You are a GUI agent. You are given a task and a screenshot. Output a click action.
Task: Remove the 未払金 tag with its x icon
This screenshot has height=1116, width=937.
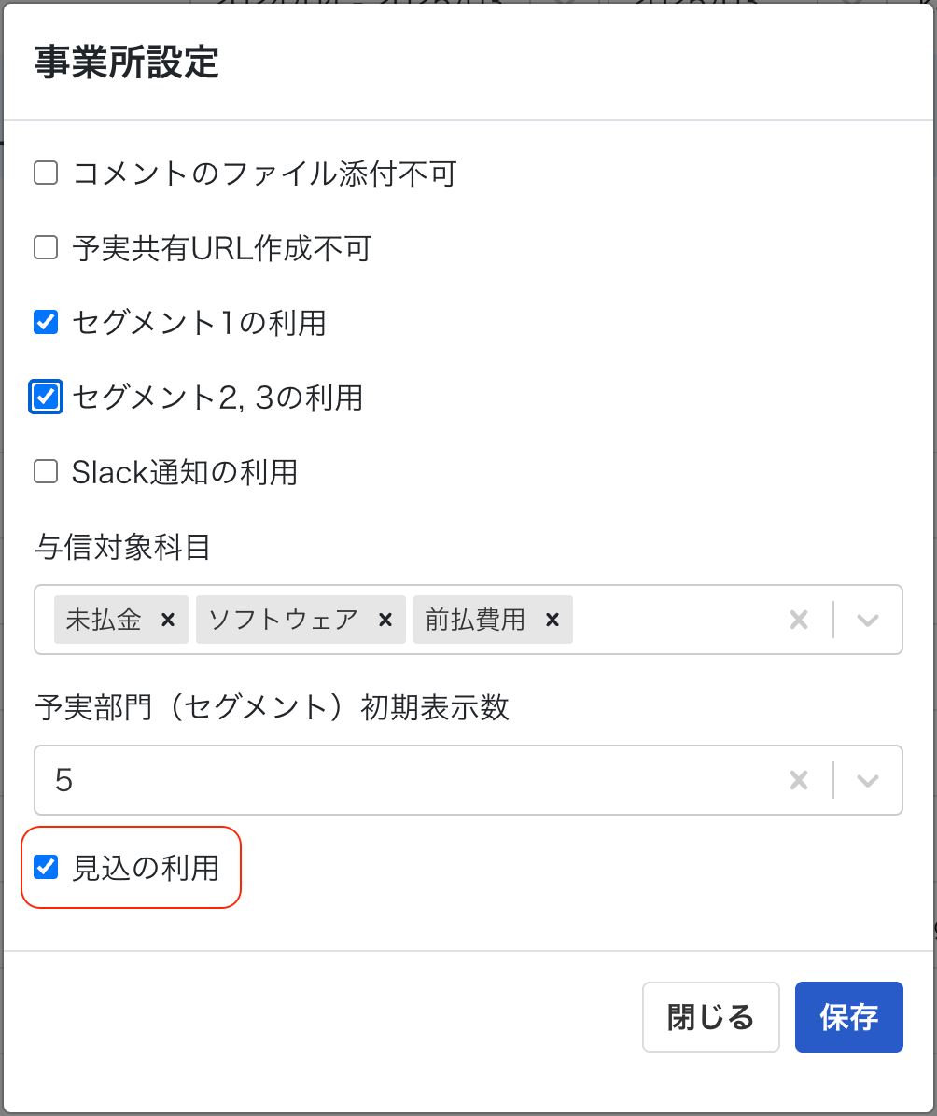coord(168,620)
